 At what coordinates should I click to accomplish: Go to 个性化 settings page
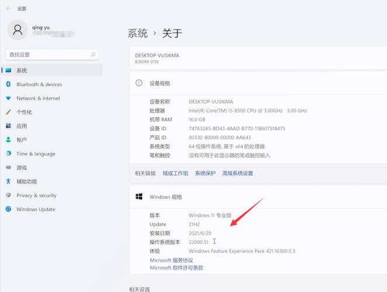pyautogui.click(x=24, y=112)
